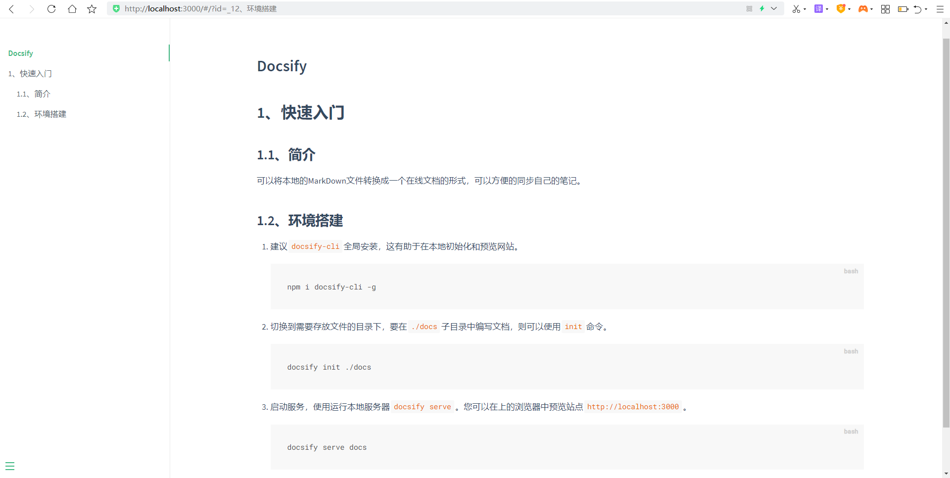Viewport: 950px width, 478px height.
Task: Open the scissors screenshot tool
Action: coord(796,9)
